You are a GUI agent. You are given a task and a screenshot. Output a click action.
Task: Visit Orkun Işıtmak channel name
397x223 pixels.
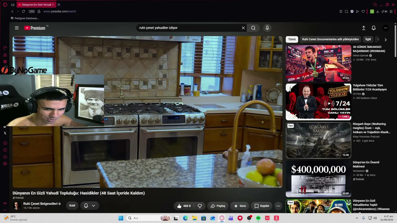tap(360, 55)
